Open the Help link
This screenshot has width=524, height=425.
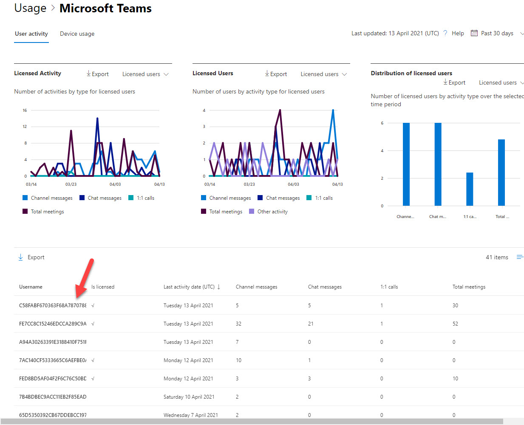coord(458,33)
